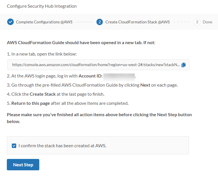The image size is (218, 180).
Task: Jump to the Done step label
Action: coord(207,22)
